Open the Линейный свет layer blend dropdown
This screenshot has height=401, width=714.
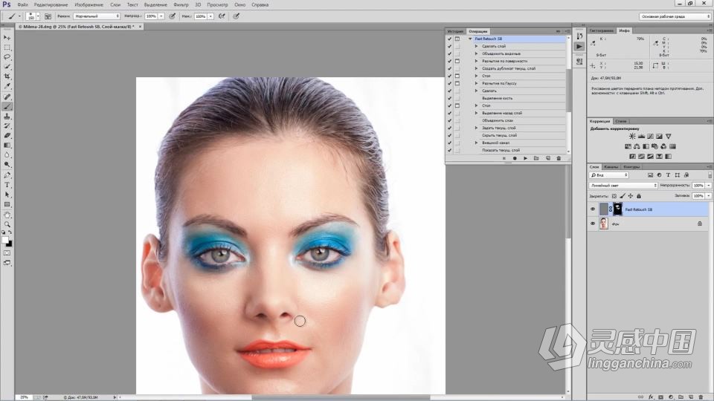(623, 185)
